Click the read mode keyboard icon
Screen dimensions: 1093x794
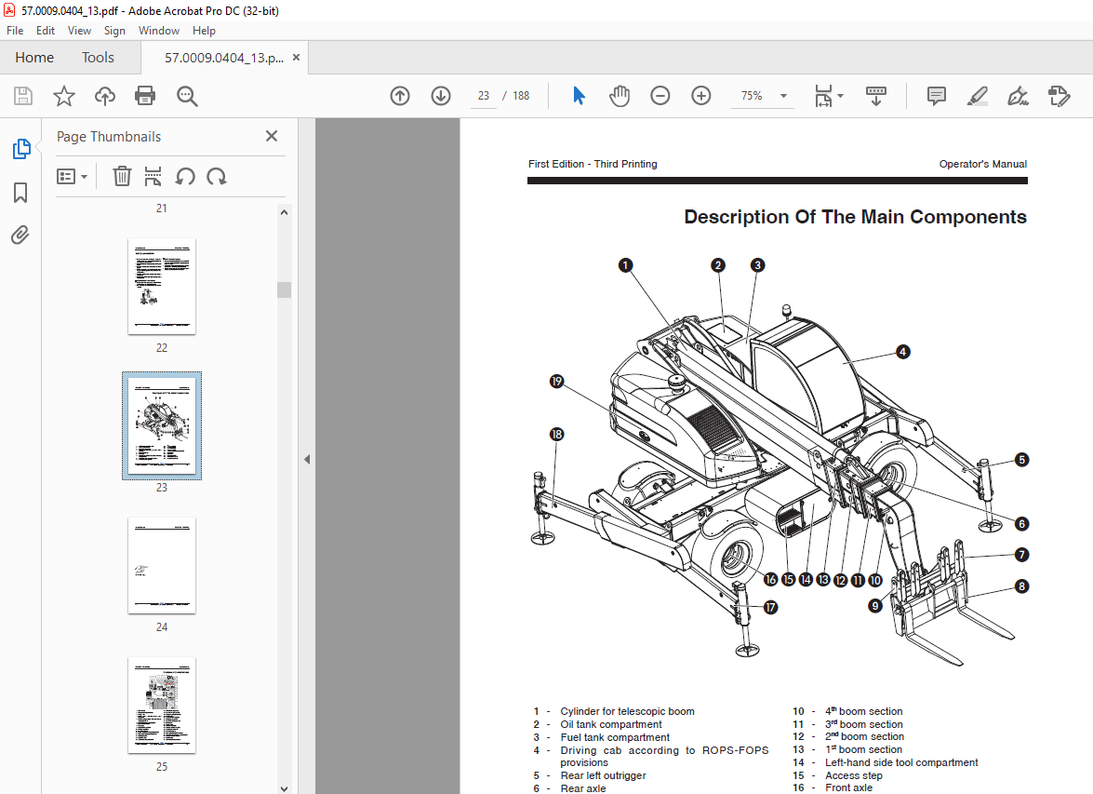click(876, 96)
